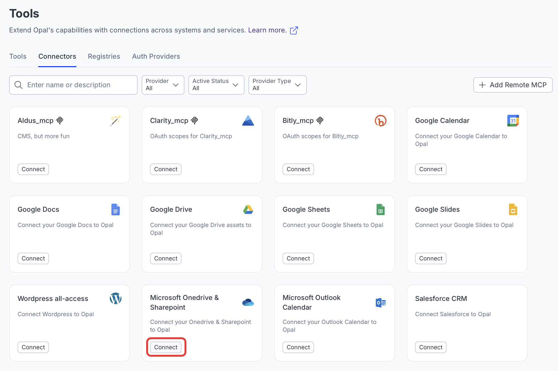Viewport: 558px width, 371px height.
Task: Click the Microsoft Outlook Calendar icon
Action: click(x=380, y=303)
